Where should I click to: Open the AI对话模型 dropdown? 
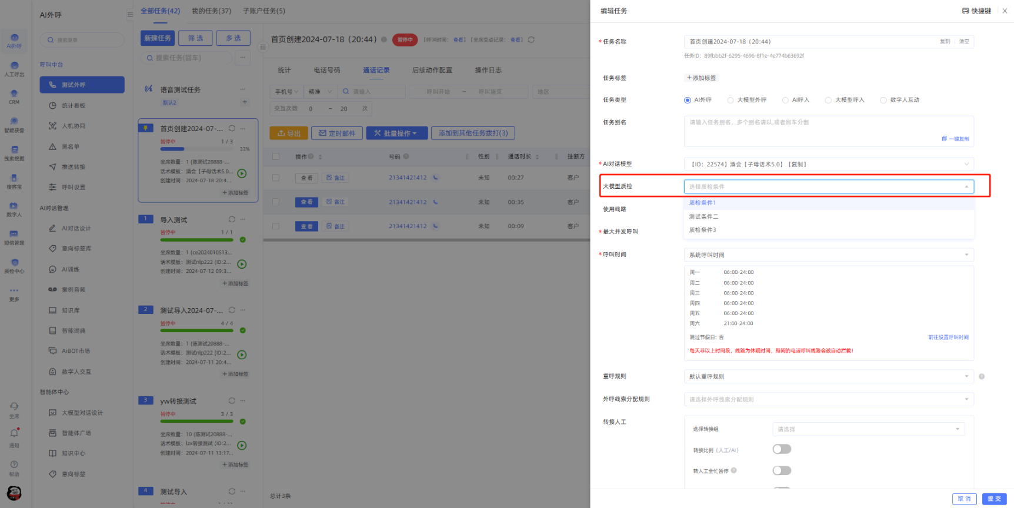click(828, 164)
